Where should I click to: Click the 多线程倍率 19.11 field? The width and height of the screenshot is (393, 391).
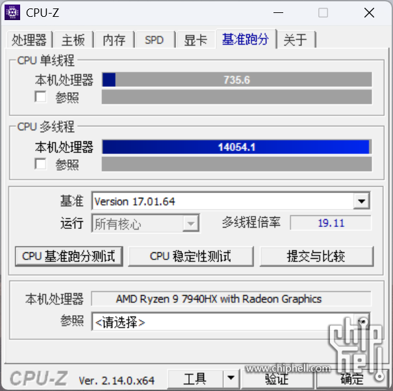(331, 222)
